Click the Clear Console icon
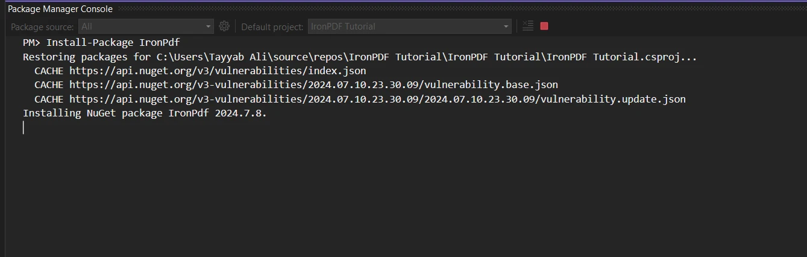 (528, 26)
